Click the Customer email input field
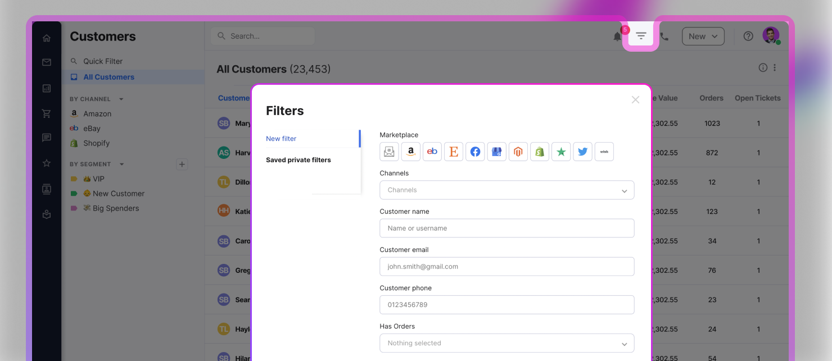The image size is (832, 361). click(507, 266)
